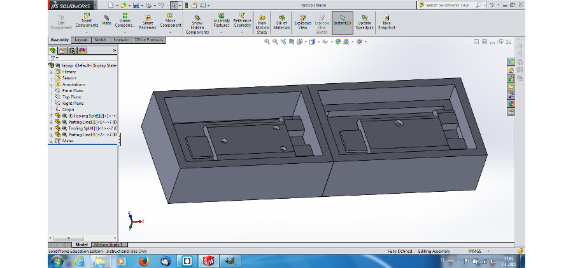
Task: Open Internet Explorer from taskbar
Action: pos(79,261)
